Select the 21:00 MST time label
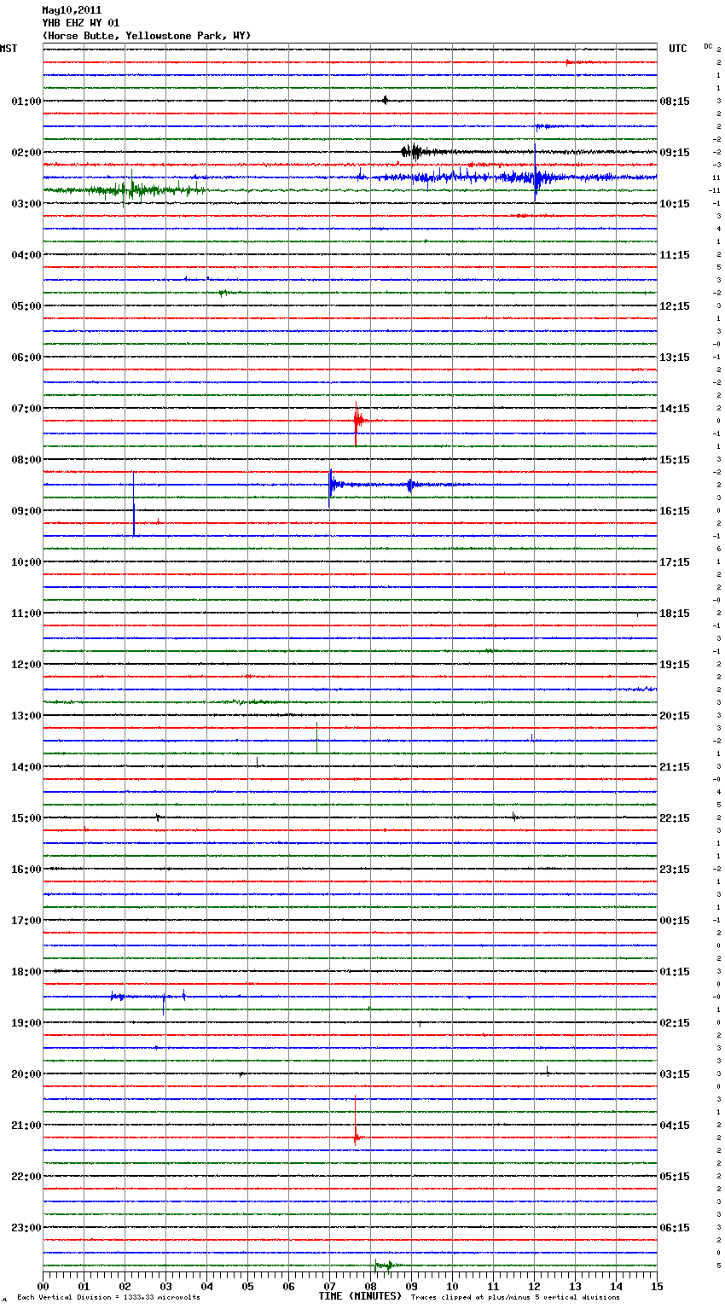The width and height of the screenshot is (725, 1309). [26, 1126]
